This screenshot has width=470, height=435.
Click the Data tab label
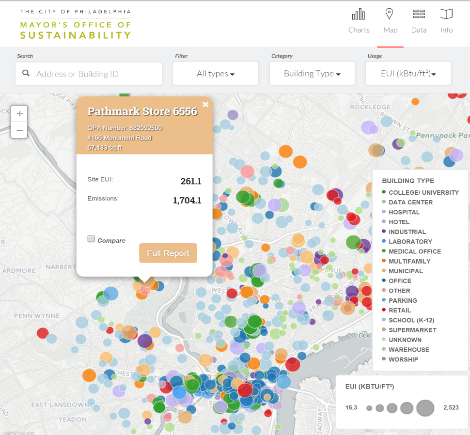(x=419, y=30)
